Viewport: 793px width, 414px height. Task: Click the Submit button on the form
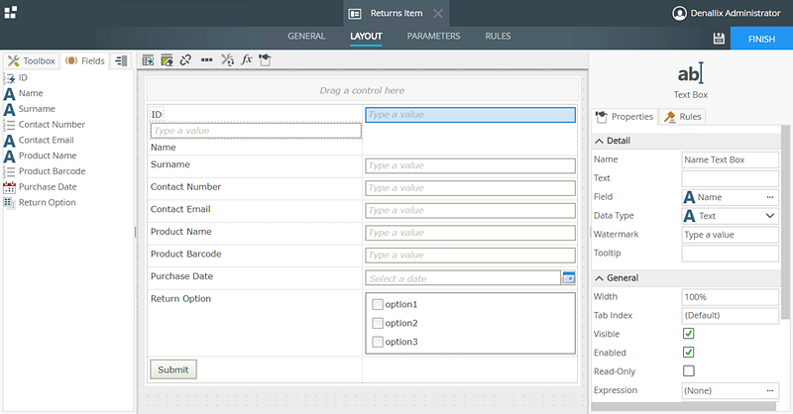(172, 369)
